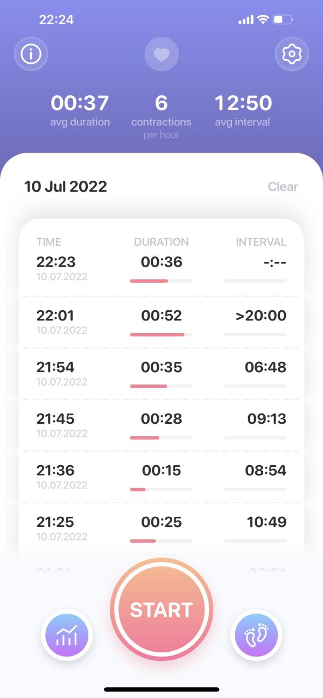Tap the Wi-Fi status icon
This screenshot has width=323, height=698.
[x=263, y=20]
